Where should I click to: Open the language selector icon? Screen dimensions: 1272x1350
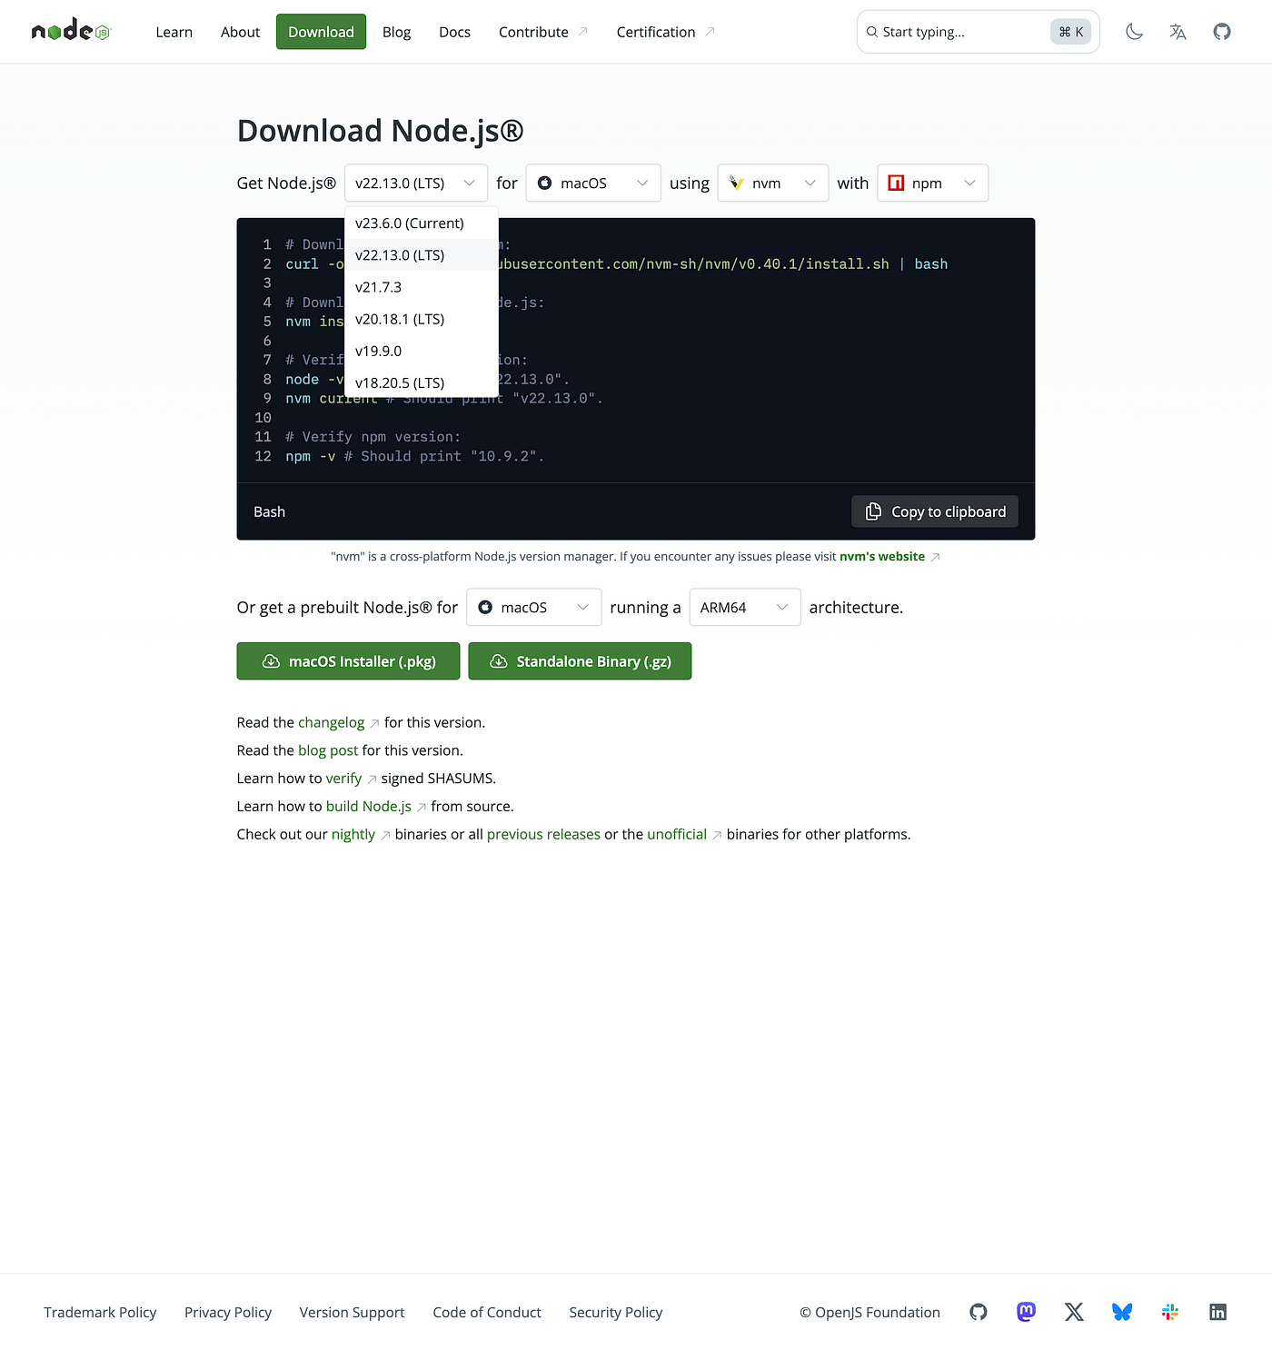(1178, 31)
